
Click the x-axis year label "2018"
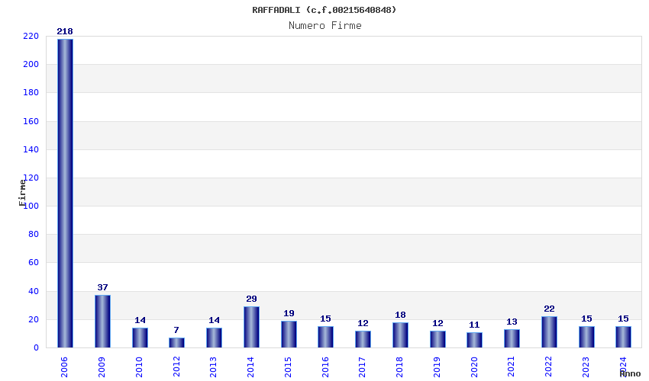click(399, 367)
